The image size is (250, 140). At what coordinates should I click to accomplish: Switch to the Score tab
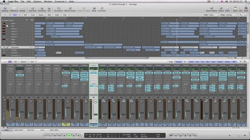point(43,130)
